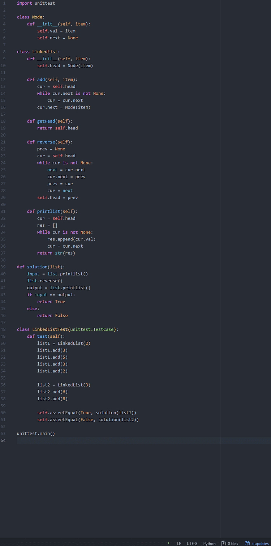Image resolution: width=271 pixels, height=546 pixels.
Task: Click the 'list2.add(8)' call
Action: (52, 399)
